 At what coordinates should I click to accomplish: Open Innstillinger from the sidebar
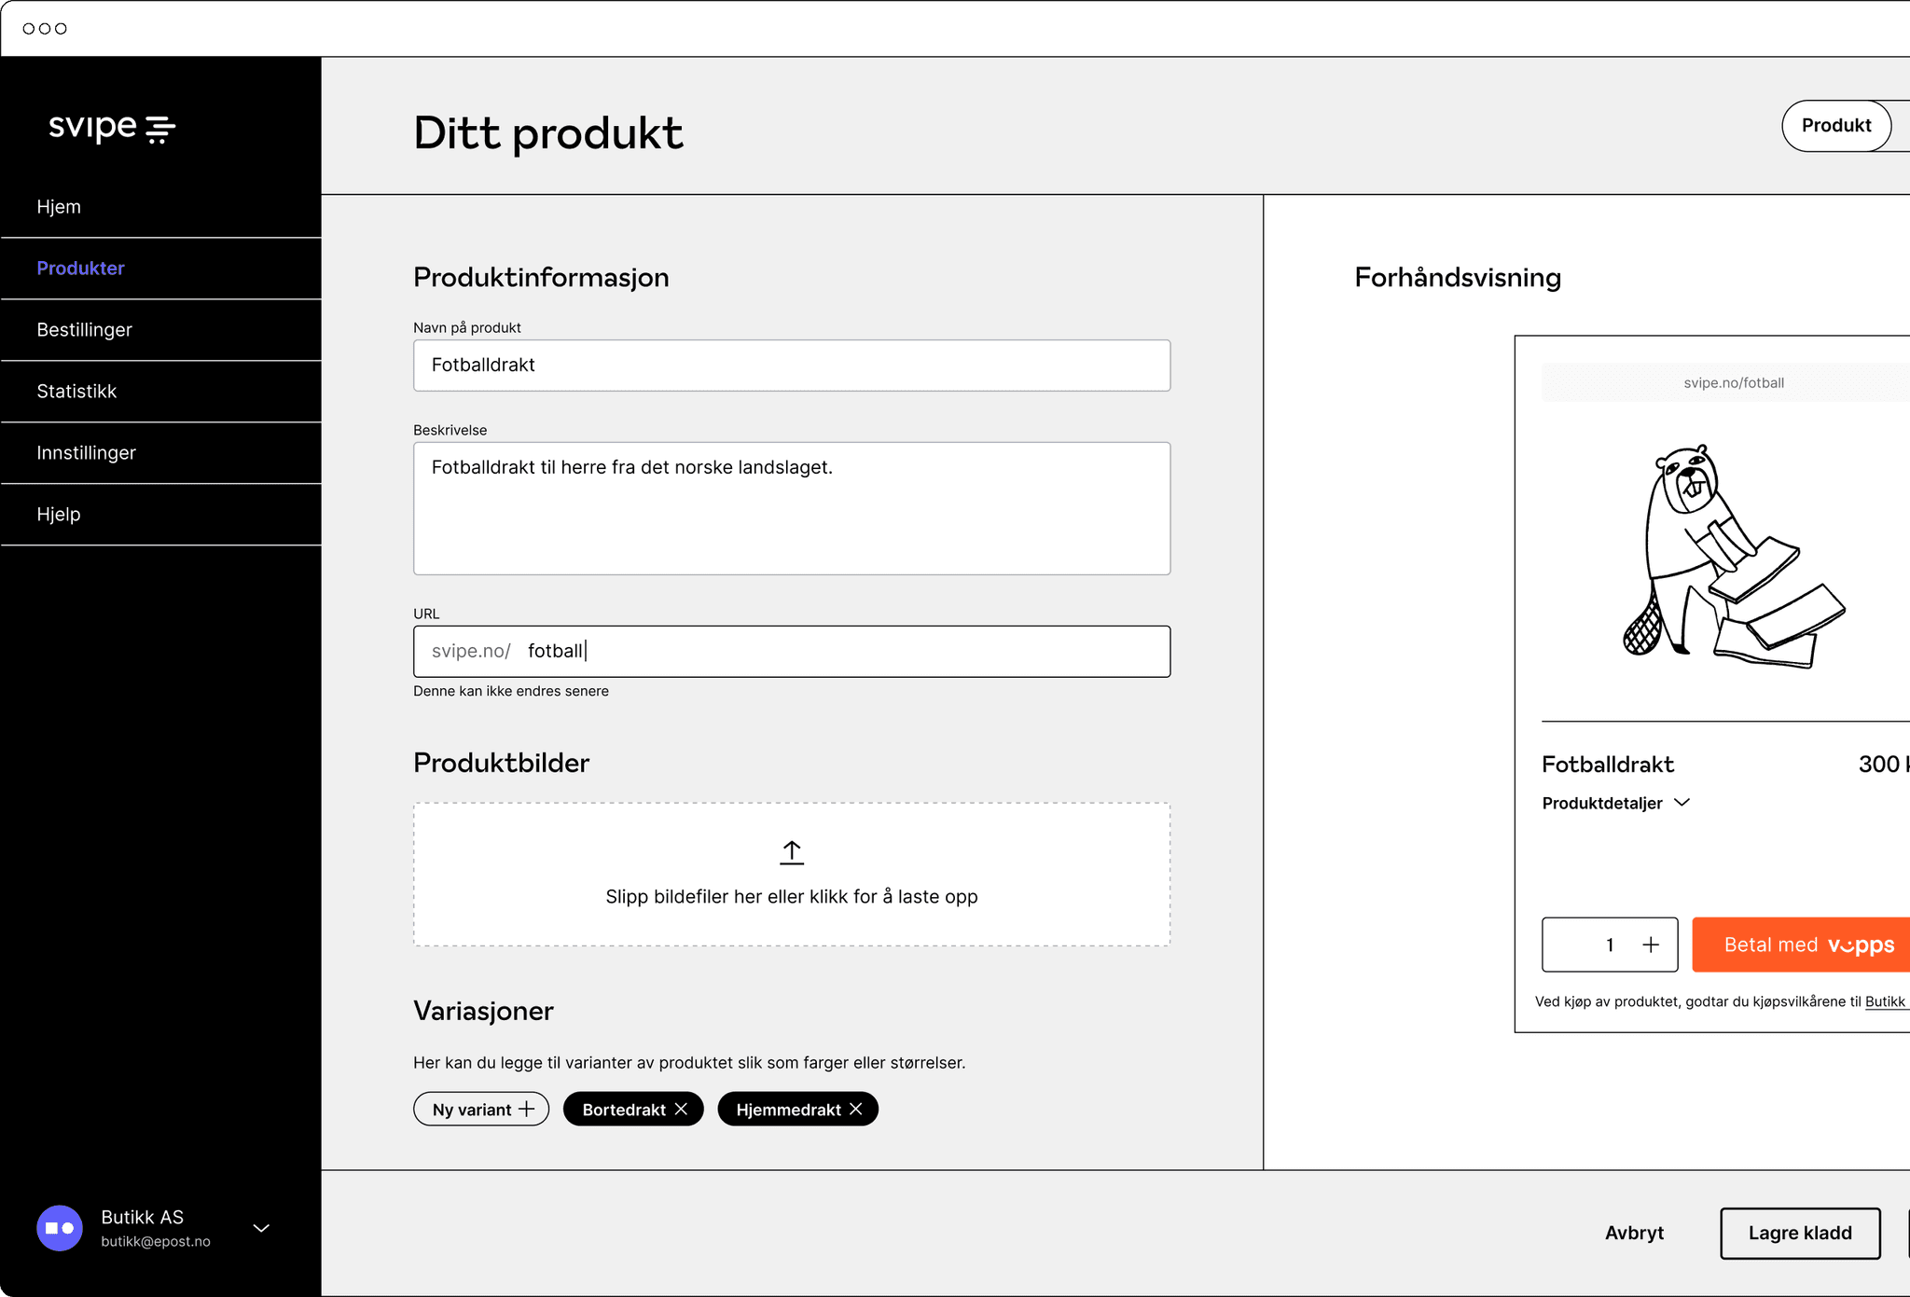[x=87, y=452]
